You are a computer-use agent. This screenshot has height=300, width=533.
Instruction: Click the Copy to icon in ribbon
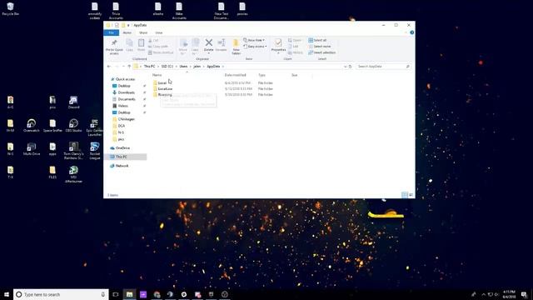click(195, 47)
